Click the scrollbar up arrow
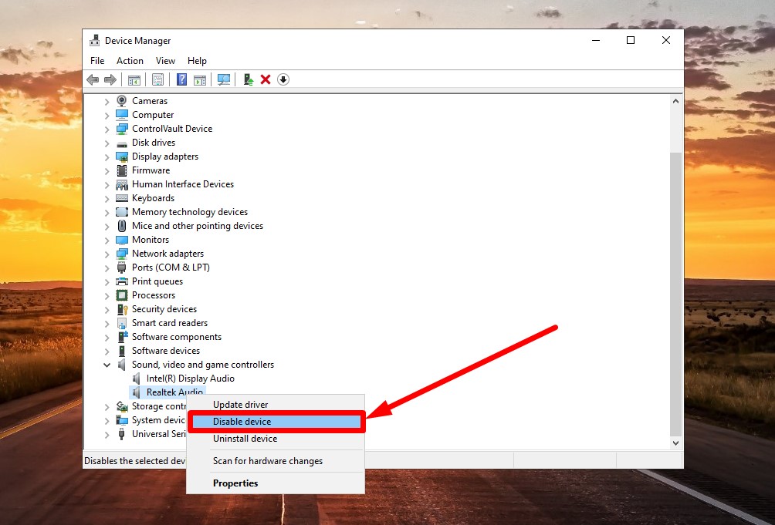This screenshot has width=775, height=525. tap(675, 101)
